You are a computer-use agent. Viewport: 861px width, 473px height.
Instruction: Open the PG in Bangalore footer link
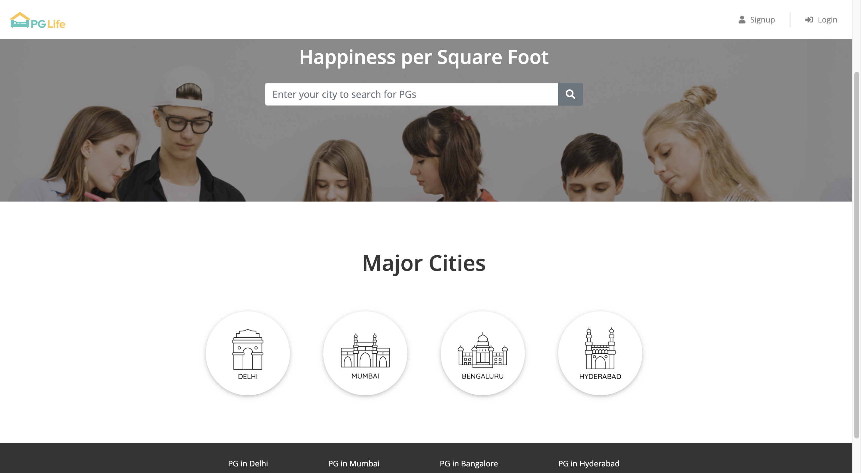click(469, 463)
